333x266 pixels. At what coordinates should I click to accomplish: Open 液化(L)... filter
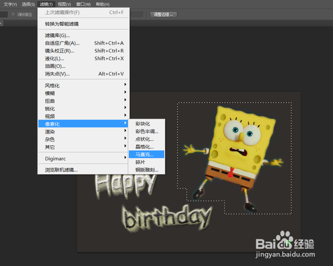[84, 58]
